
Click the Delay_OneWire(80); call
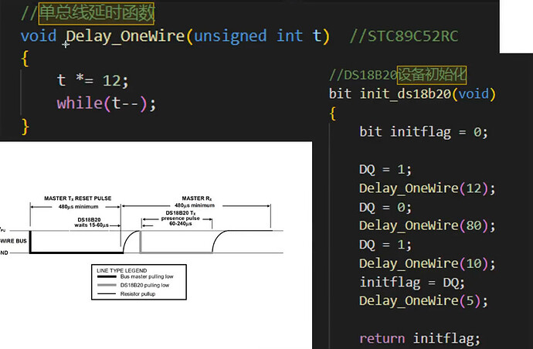(x=427, y=225)
